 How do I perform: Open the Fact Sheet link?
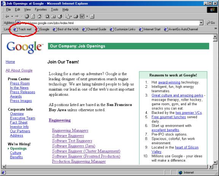(x=19, y=123)
